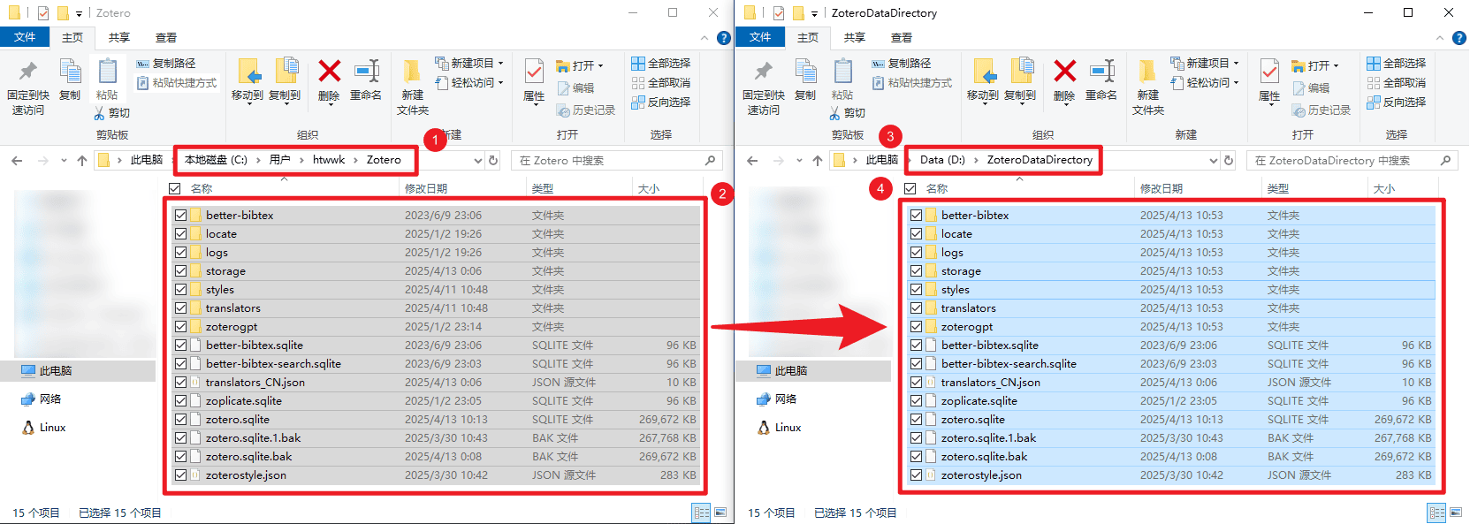
Task: Click the Move To icon in right window
Action: 983,80
